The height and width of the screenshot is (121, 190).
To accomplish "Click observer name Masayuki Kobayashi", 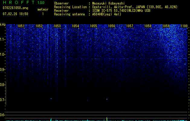I will (108, 3).
